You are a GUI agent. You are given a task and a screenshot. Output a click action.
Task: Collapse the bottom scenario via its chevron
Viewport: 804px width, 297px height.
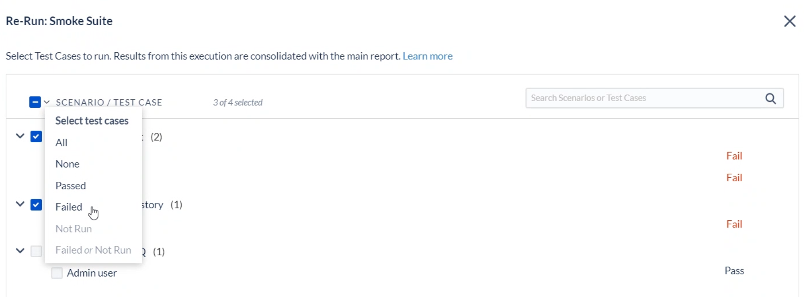coord(19,251)
